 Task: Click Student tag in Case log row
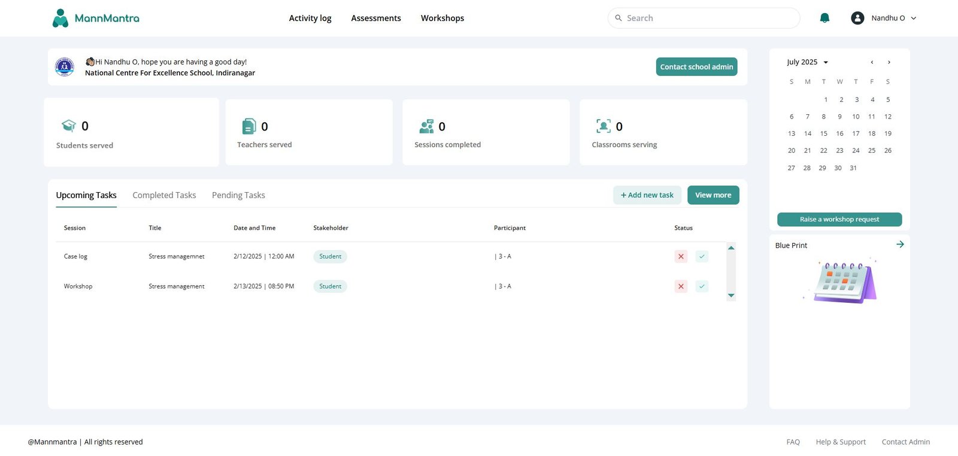(330, 256)
